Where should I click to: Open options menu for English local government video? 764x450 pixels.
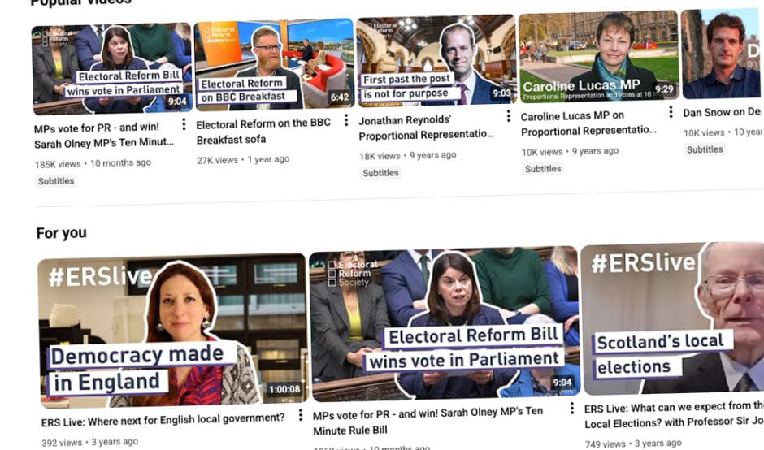click(x=300, y=415)
